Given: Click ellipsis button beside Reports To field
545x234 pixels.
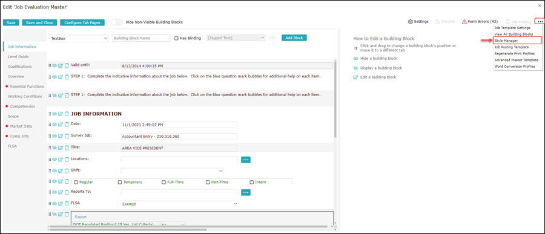Looking at the screenshot, I should pyautogui.click(x=246, y=192).
